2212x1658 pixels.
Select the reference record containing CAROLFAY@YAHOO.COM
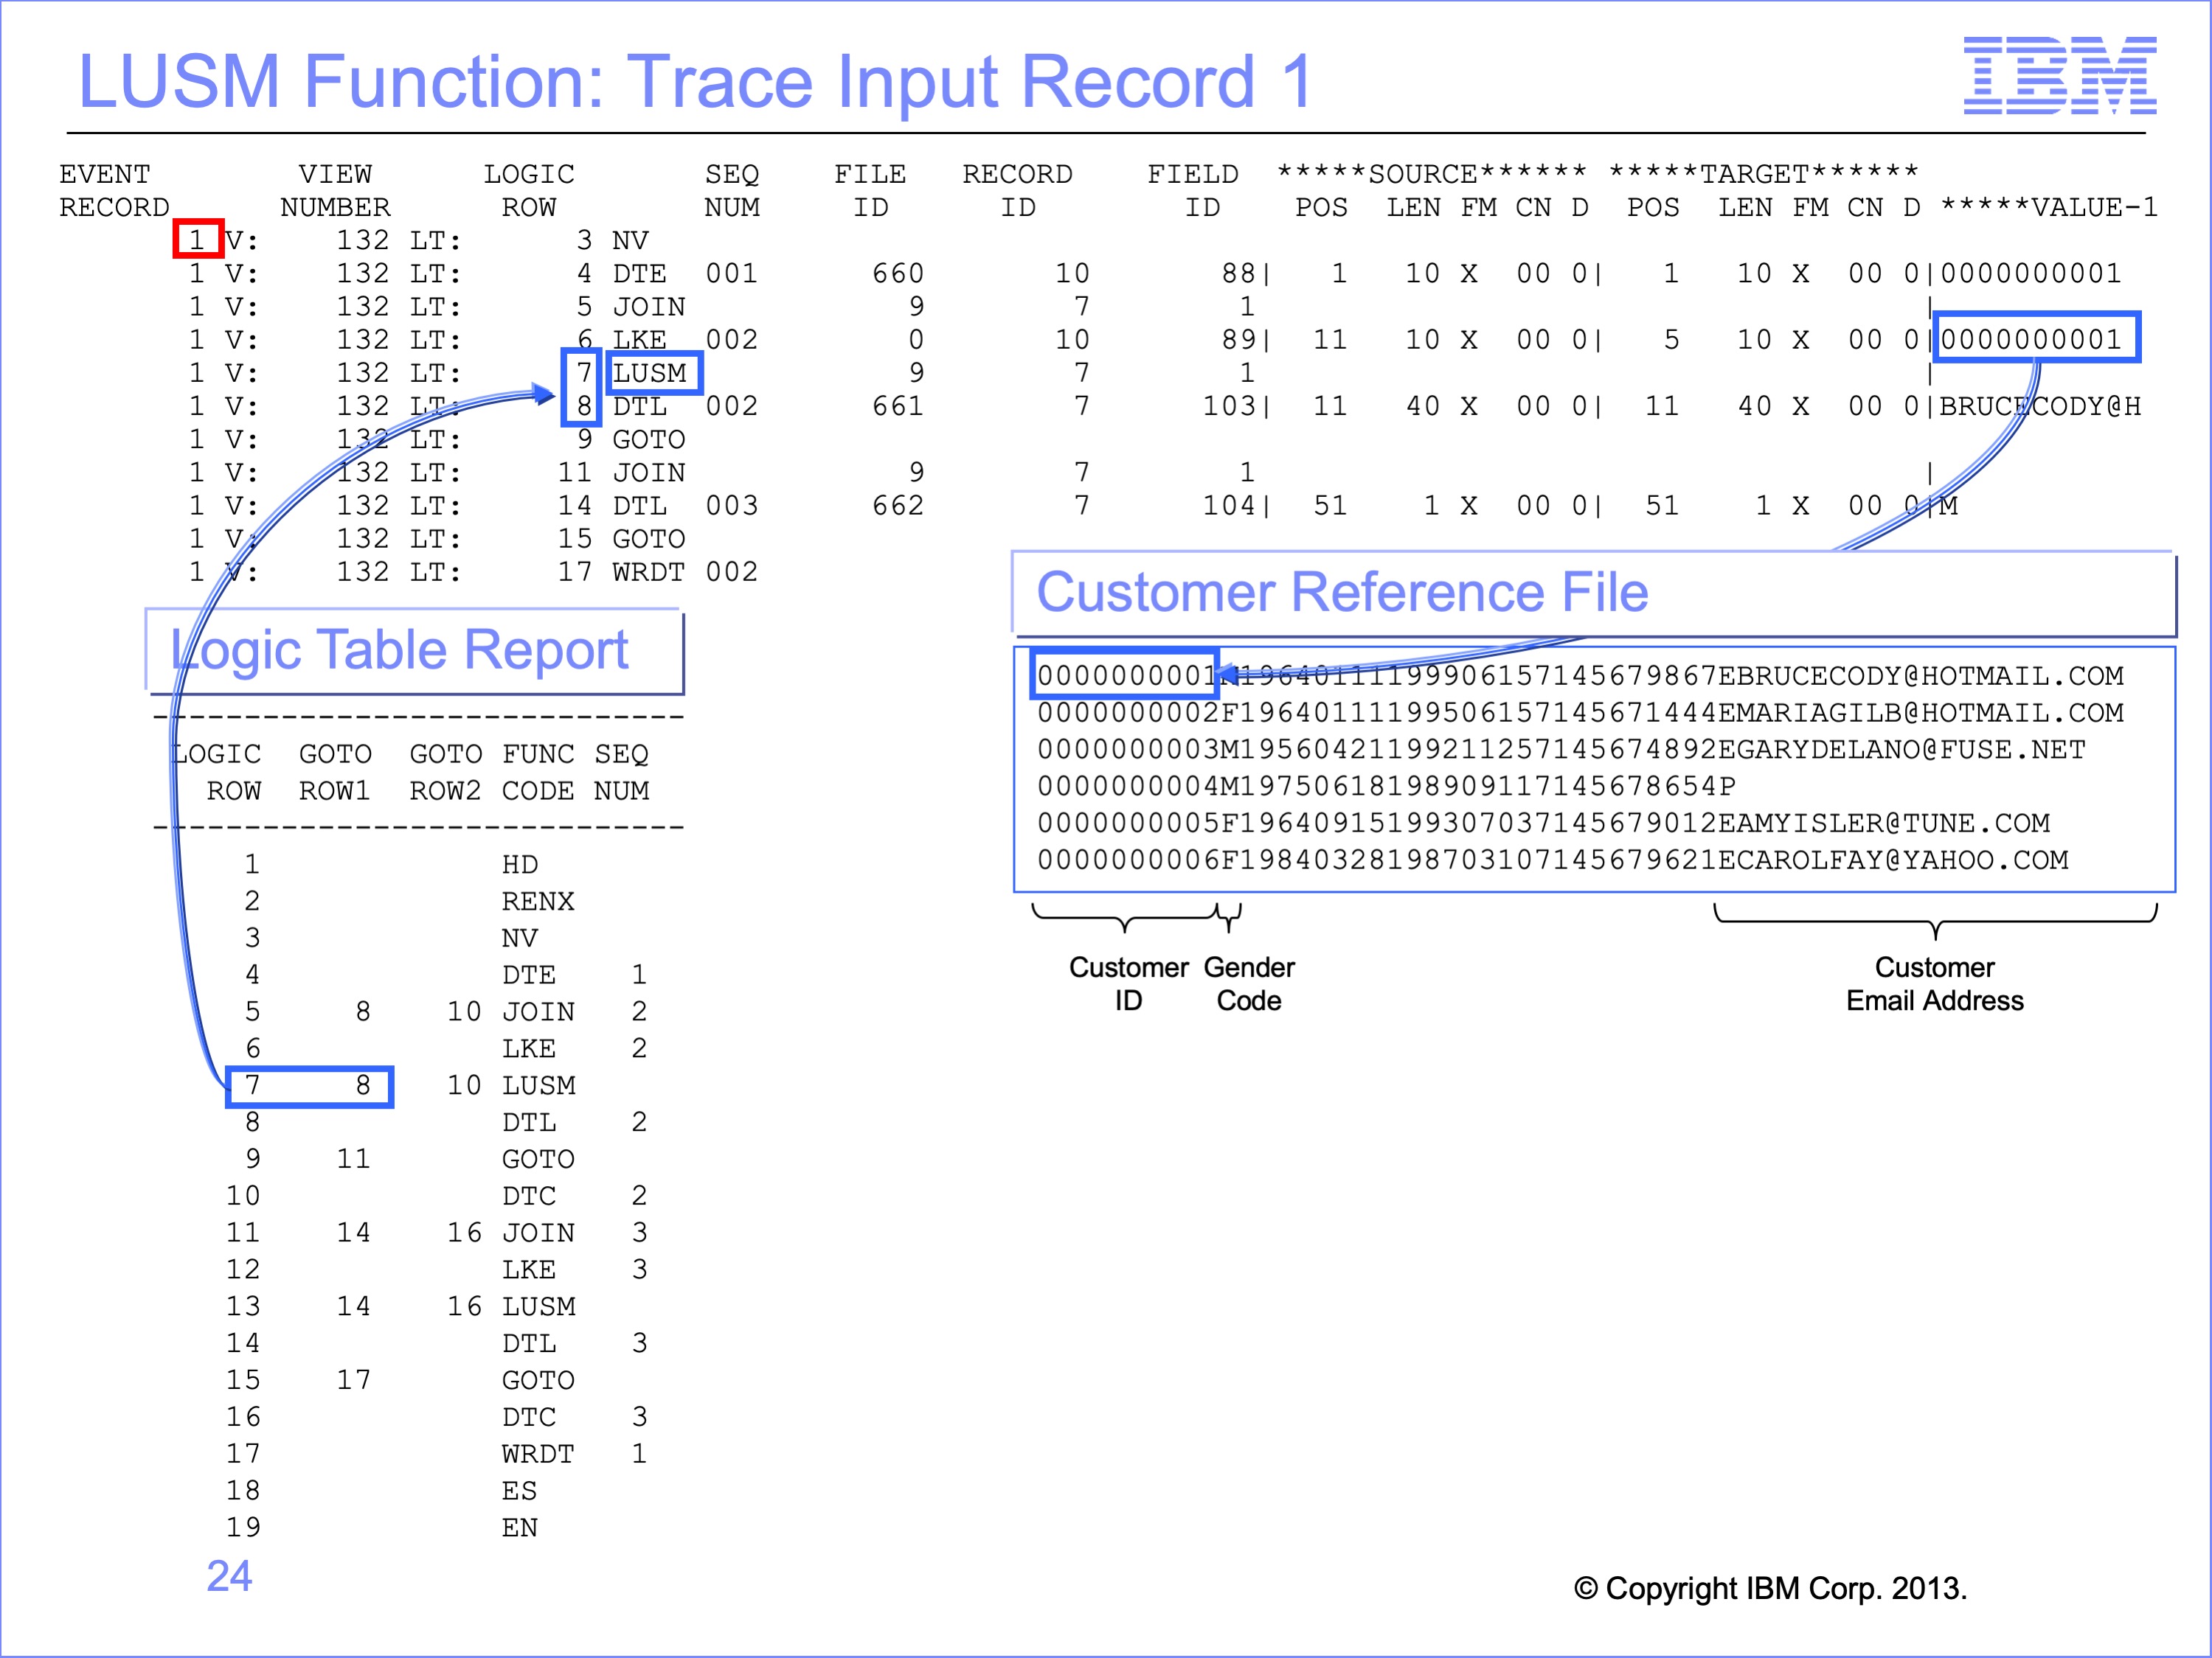click(1552, 860)
